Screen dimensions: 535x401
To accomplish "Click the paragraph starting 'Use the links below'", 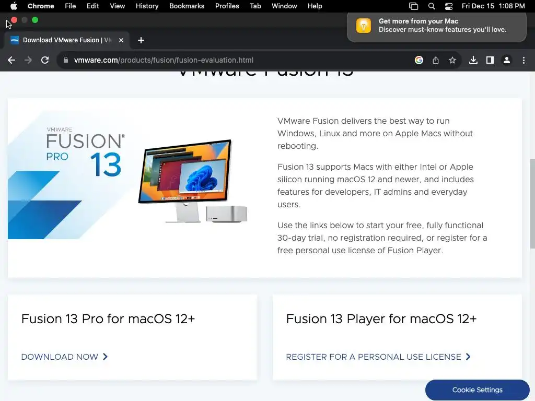I will coord(382,238).
